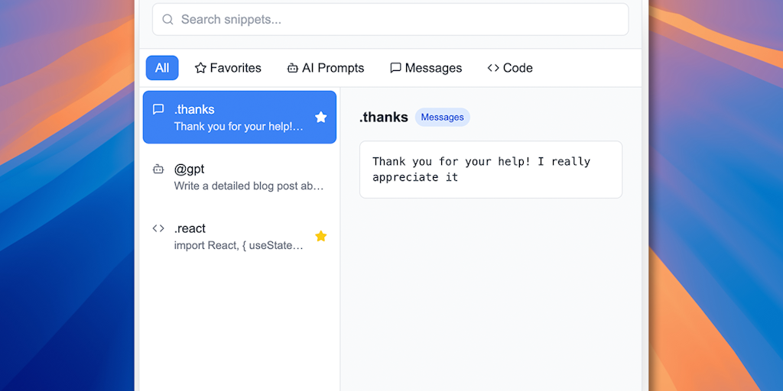Image resolution: width=783 pixels, height=391 pixels.
Task: Open the .react snippet preview text
Action: coord(239,245)
